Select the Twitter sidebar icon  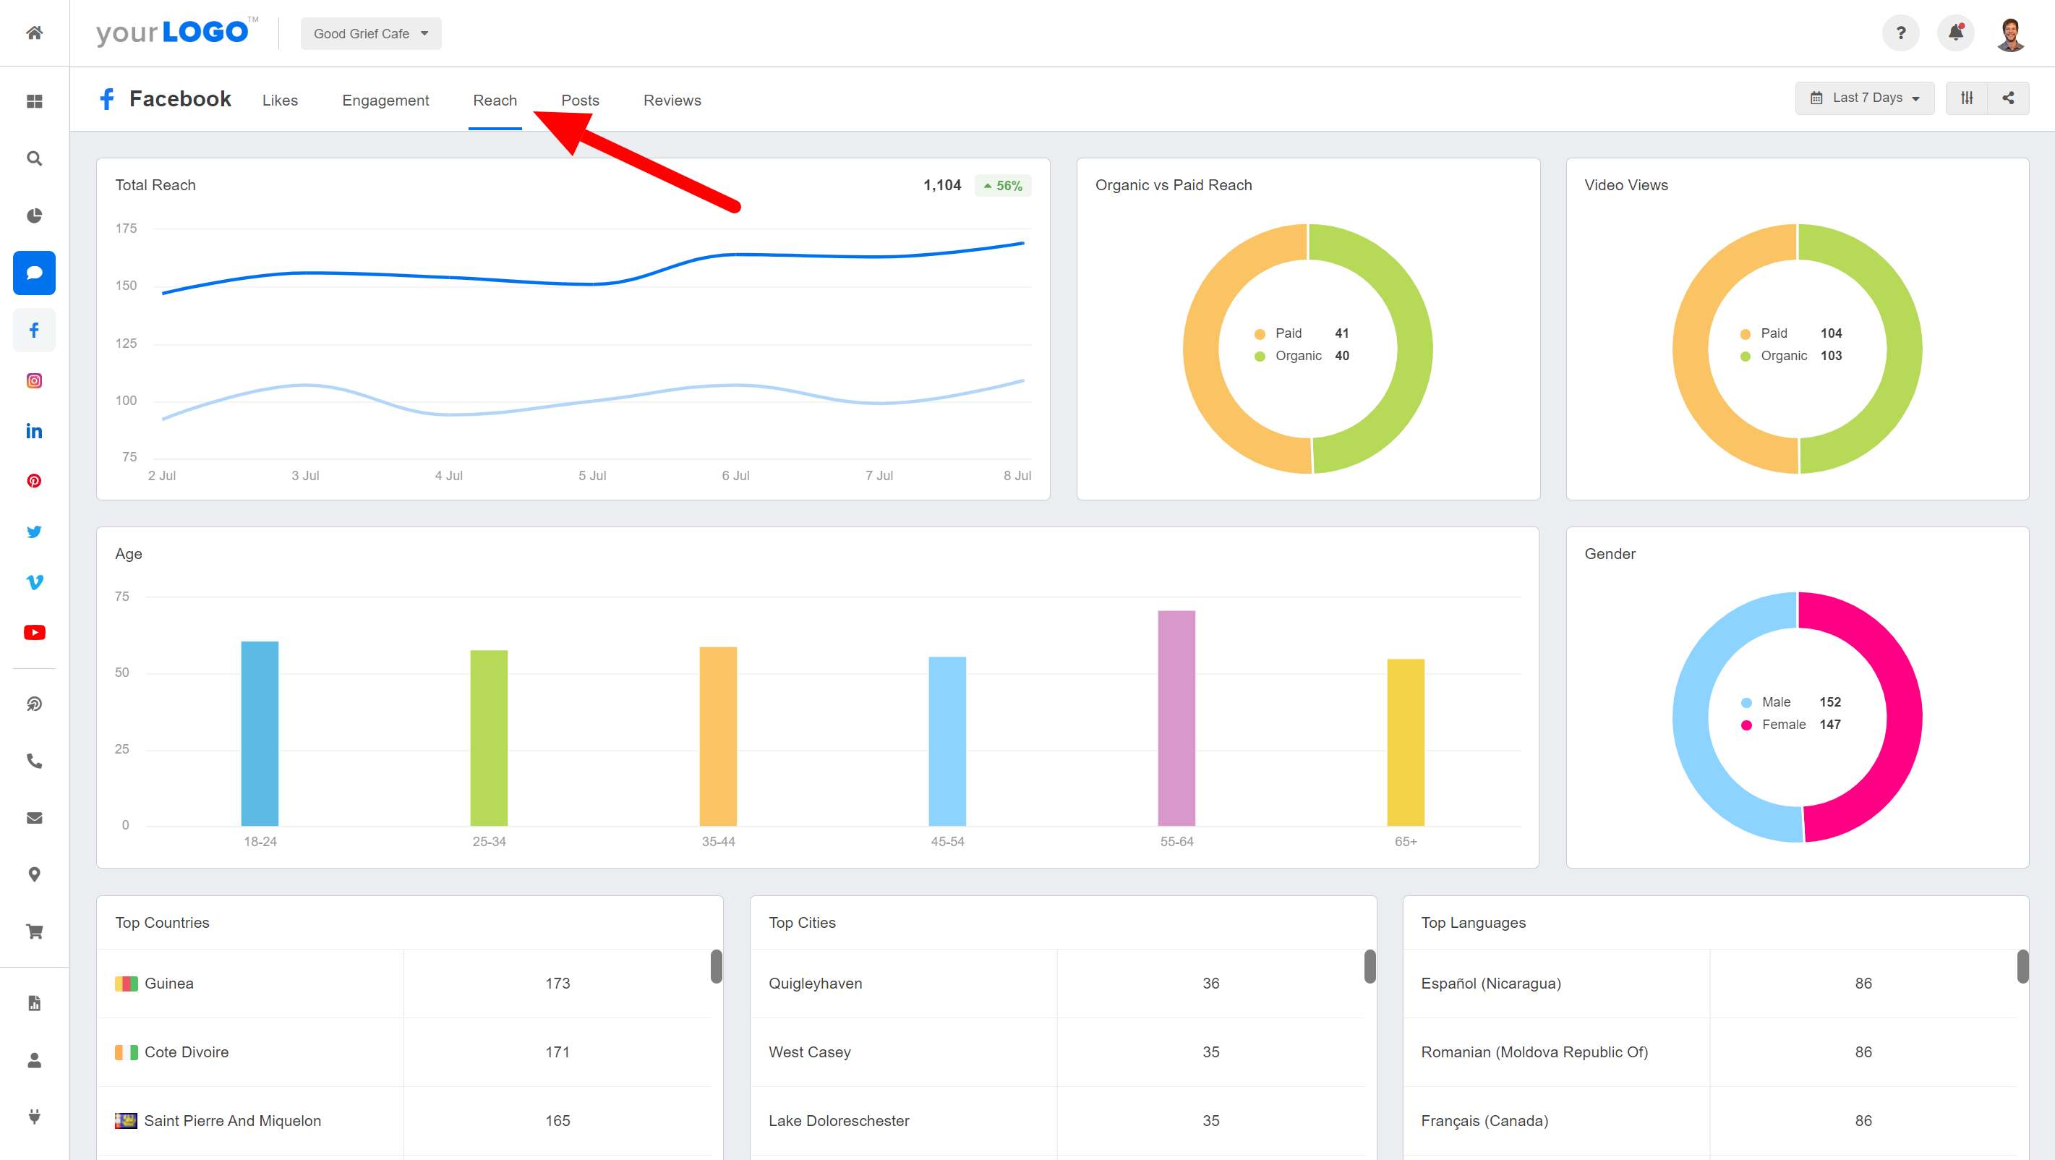tap(34, 532)
